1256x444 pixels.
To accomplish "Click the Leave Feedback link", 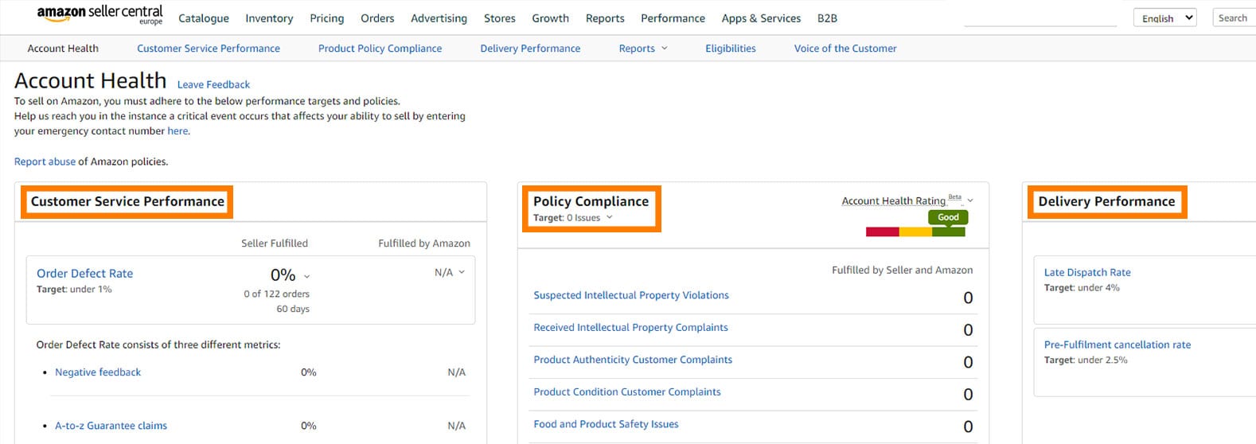I will (213, 84).
